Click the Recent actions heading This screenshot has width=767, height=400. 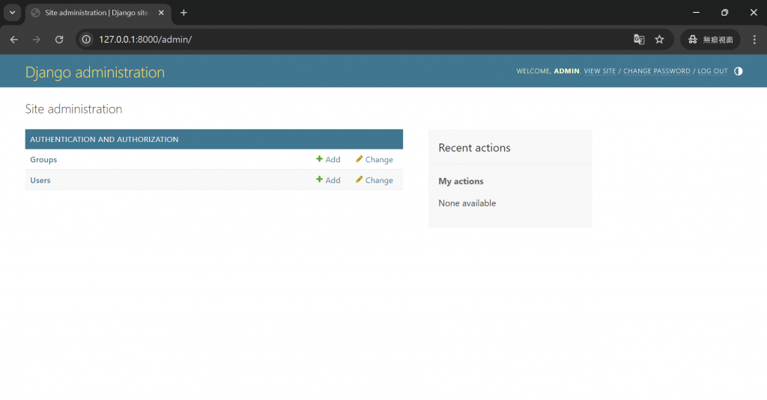[474, 148]
